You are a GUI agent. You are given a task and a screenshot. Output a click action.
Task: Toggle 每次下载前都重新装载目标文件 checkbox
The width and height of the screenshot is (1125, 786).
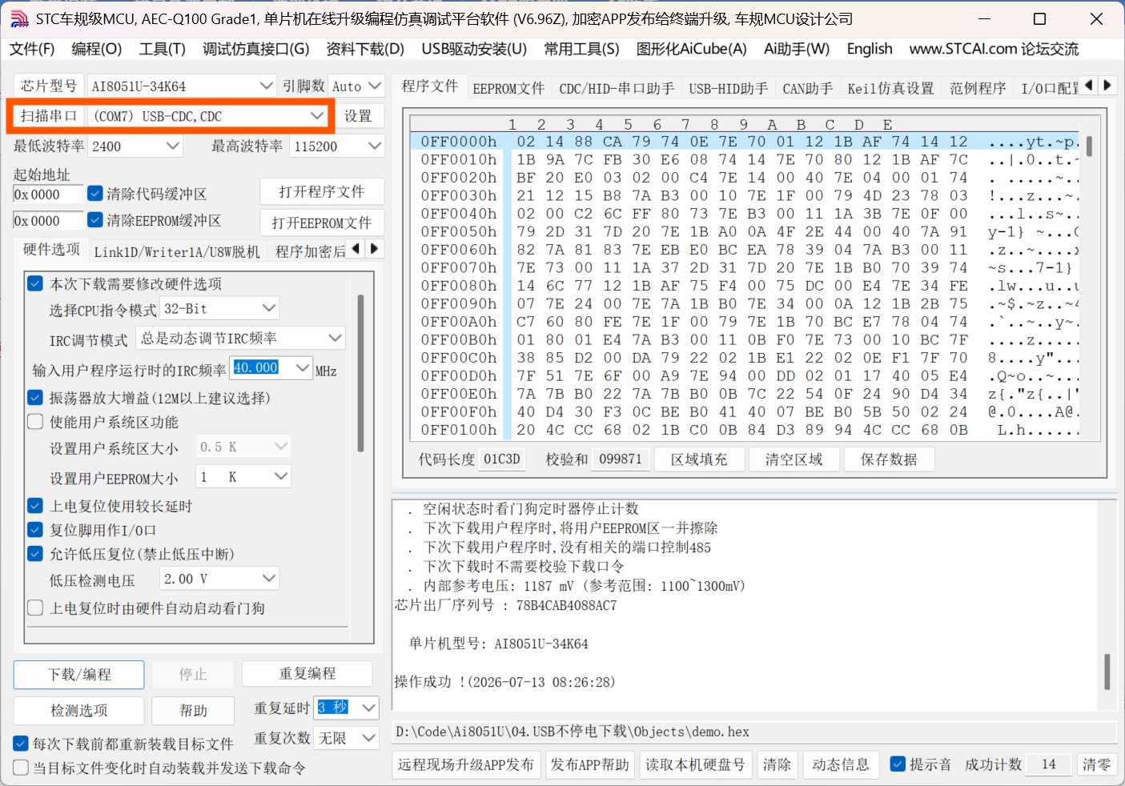21,744
